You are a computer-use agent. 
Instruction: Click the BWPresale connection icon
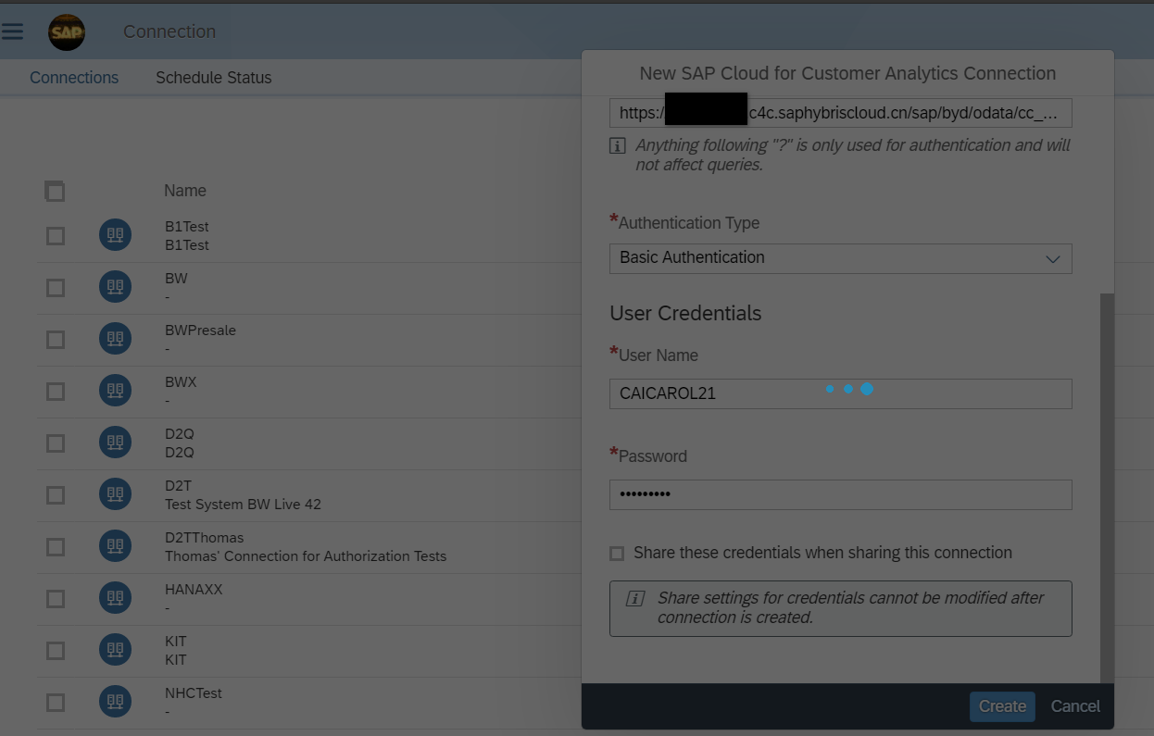pyautogui.click(x=115, y=339)
